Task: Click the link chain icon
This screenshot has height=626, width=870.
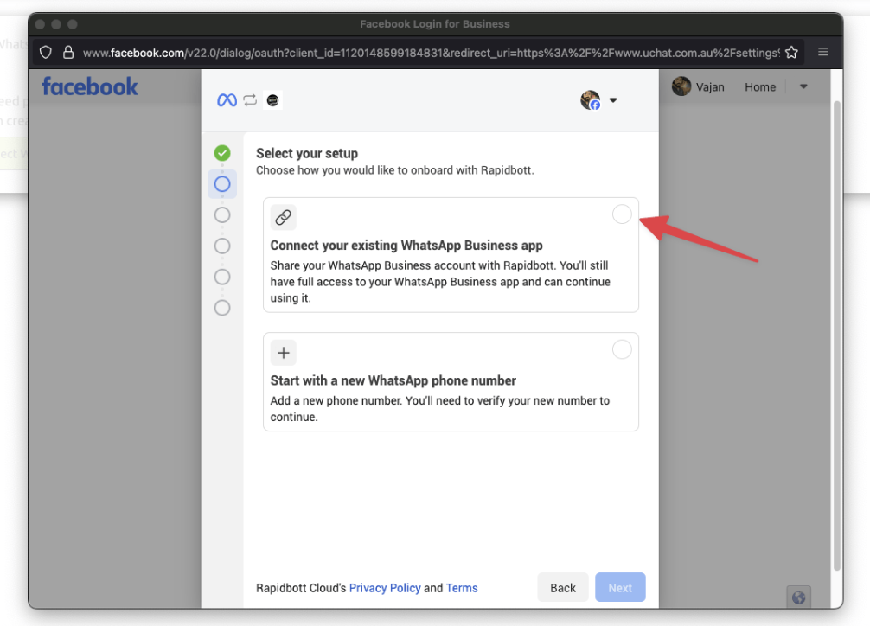Action: coord(284,217)
